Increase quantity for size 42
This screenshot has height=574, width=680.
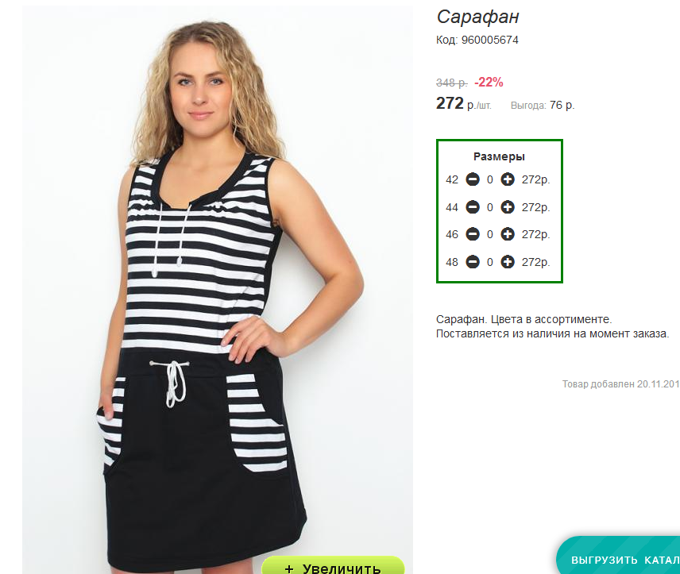click(x=508, y=179)
